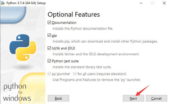Viewport: 170px width, 104px height.
Task: Click the Documentation description text
Action: [x=83, y=28]
